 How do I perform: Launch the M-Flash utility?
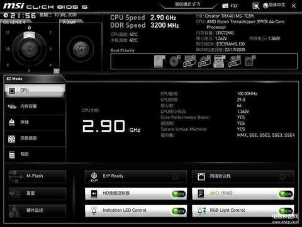pyautogui.click(x=37, y=176)
